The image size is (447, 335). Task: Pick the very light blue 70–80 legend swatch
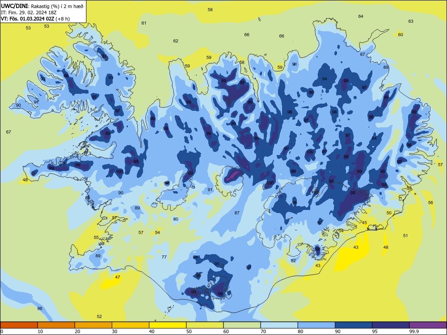[x=279, y=325]
